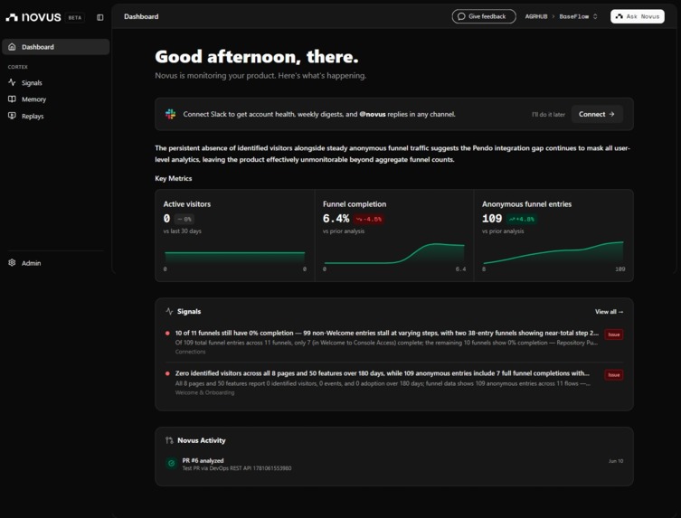Click the Issue tag on the 10 of 11 funnels signal
Image resolution: width=681 pixels, height=518 pixels.
pyautogui.click(x=614, y=334)
